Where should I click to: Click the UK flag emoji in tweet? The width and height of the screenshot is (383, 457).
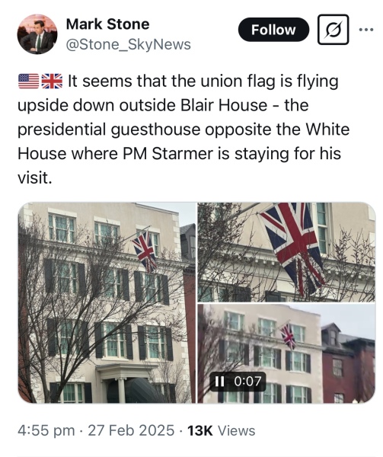pos(52,81)
